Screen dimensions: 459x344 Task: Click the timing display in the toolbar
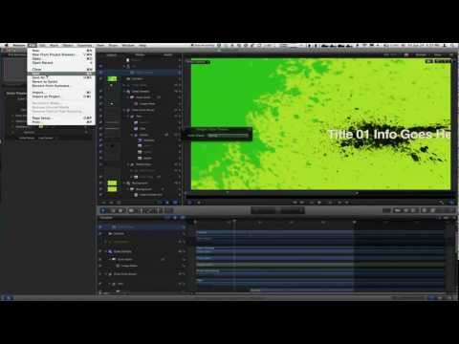(277, 210)
